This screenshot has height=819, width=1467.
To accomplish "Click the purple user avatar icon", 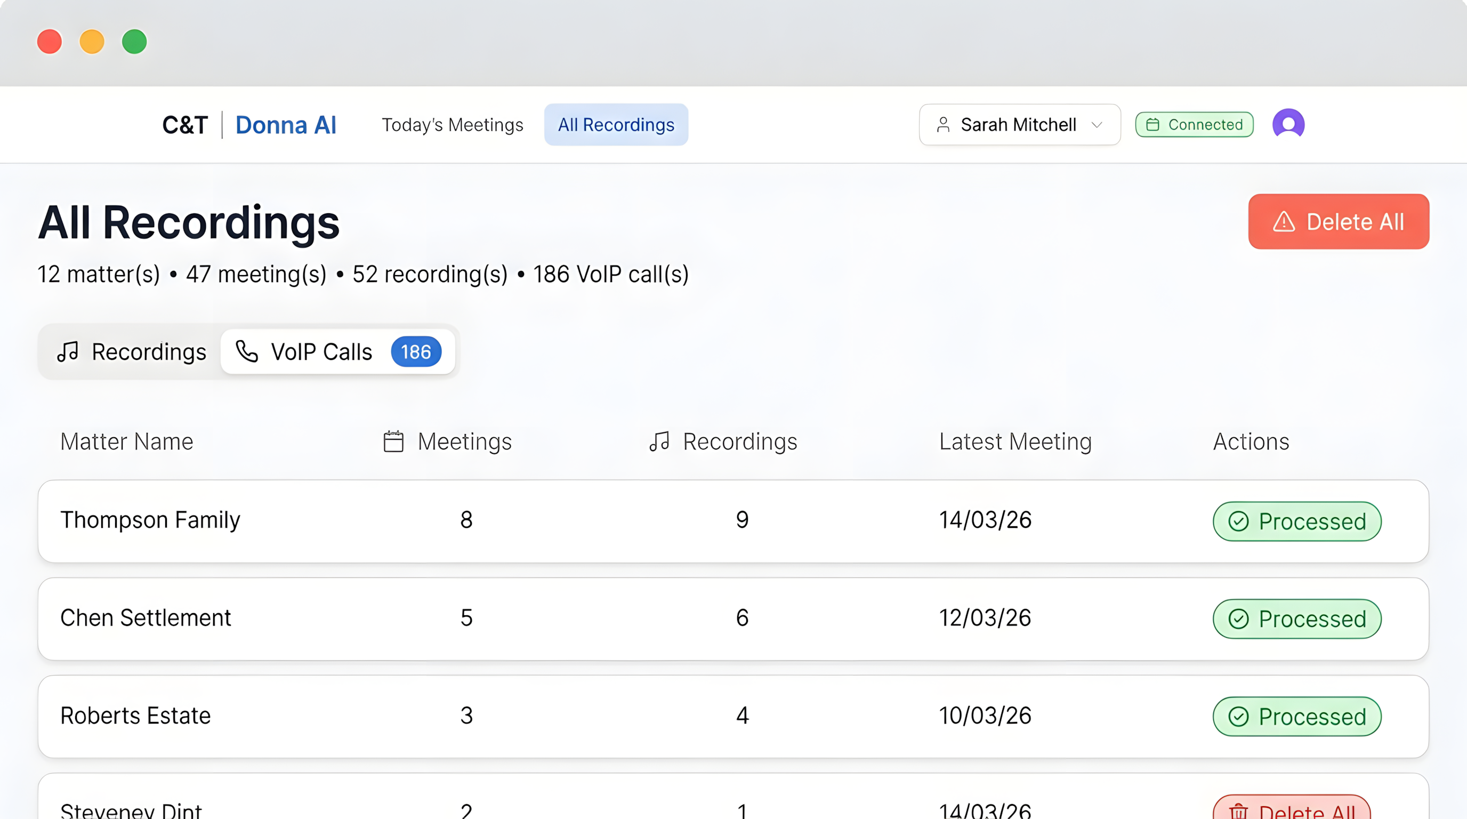I will [x=1288, y=124].
